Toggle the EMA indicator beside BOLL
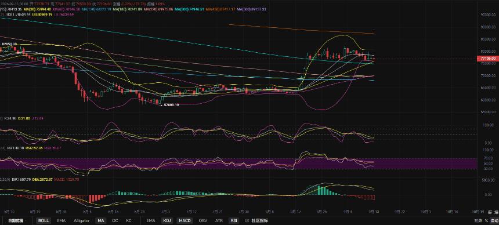 pos(62,220)
